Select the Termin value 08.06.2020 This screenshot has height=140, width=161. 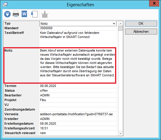click(78, 86)
